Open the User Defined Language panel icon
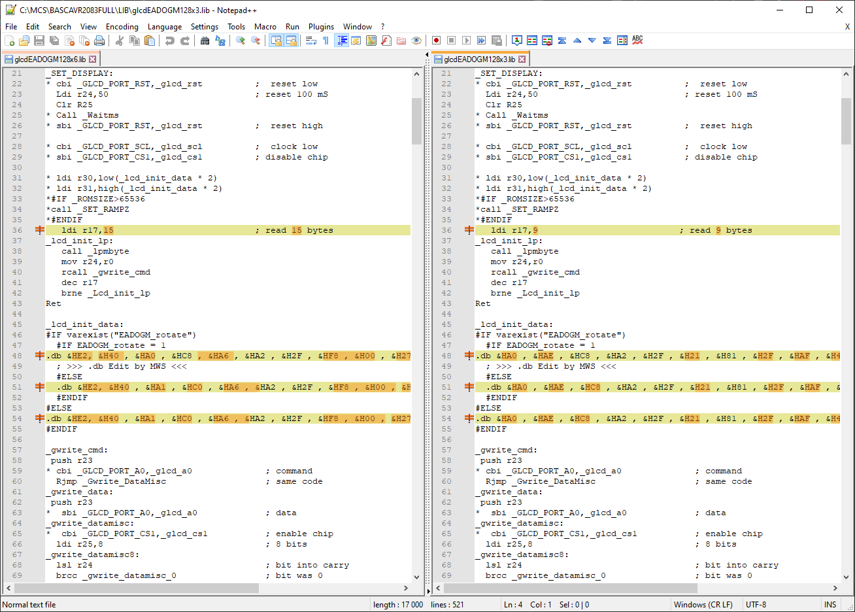This screenshot has height=612, width=855. click(356, 41)
